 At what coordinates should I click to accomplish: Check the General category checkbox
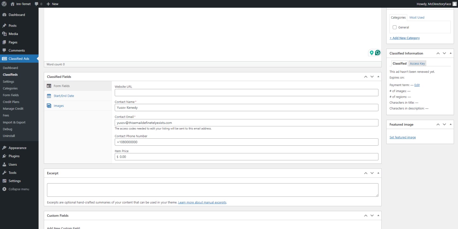click(x=395, y=27)
